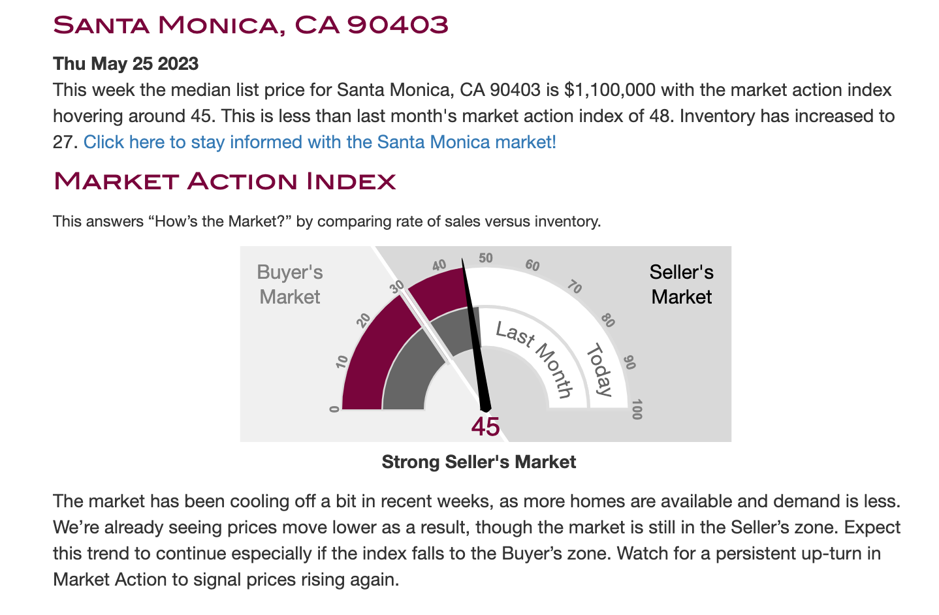Click the How's the Market description line

(326, 221)
